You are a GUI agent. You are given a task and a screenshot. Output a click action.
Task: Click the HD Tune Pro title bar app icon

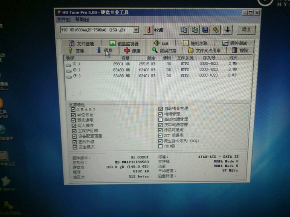pyautogui.click(x=59, y=12)
